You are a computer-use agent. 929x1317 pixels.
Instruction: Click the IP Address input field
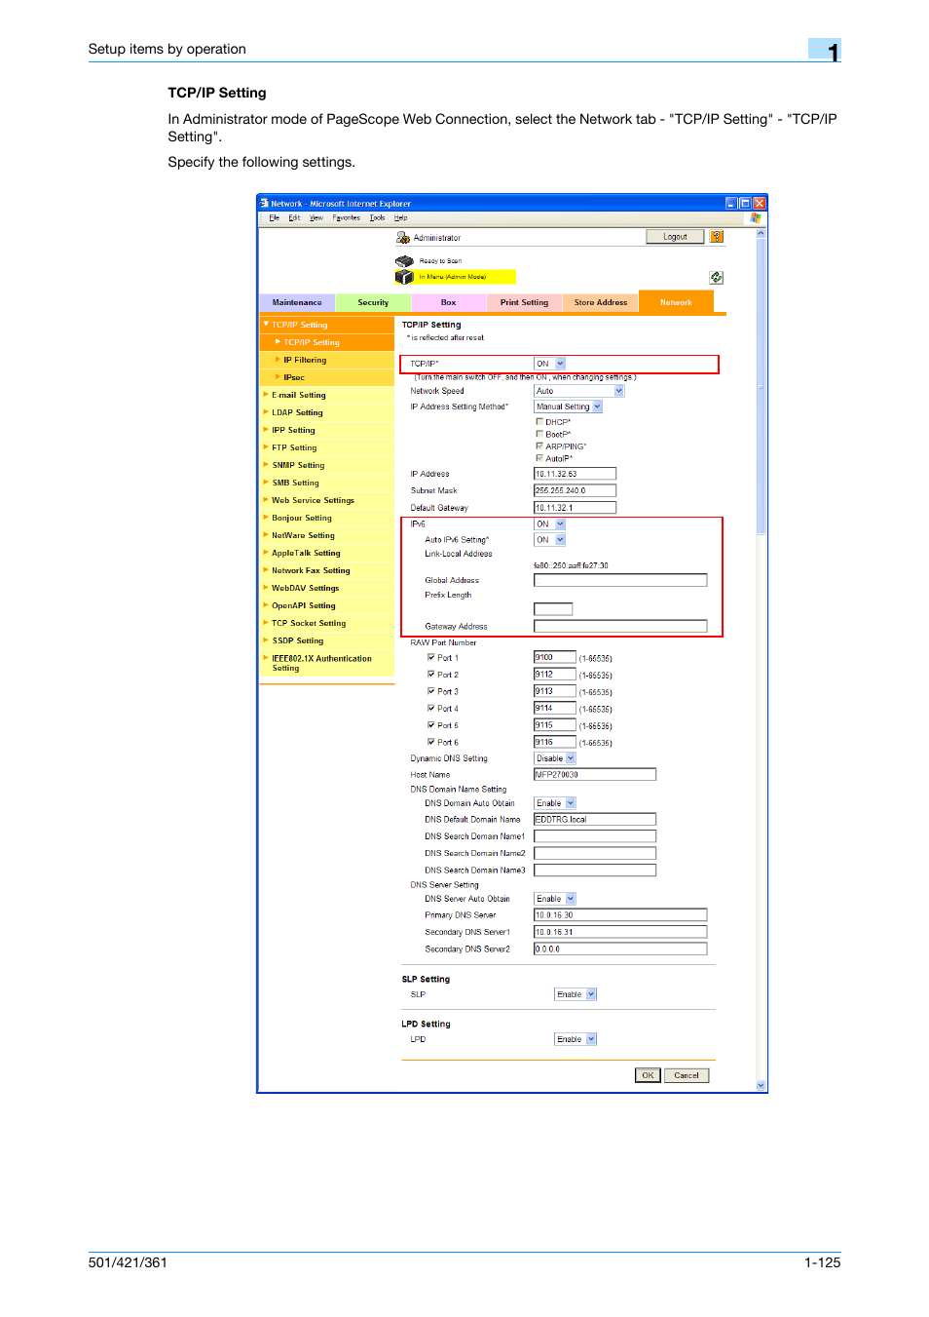click(575, 474)
